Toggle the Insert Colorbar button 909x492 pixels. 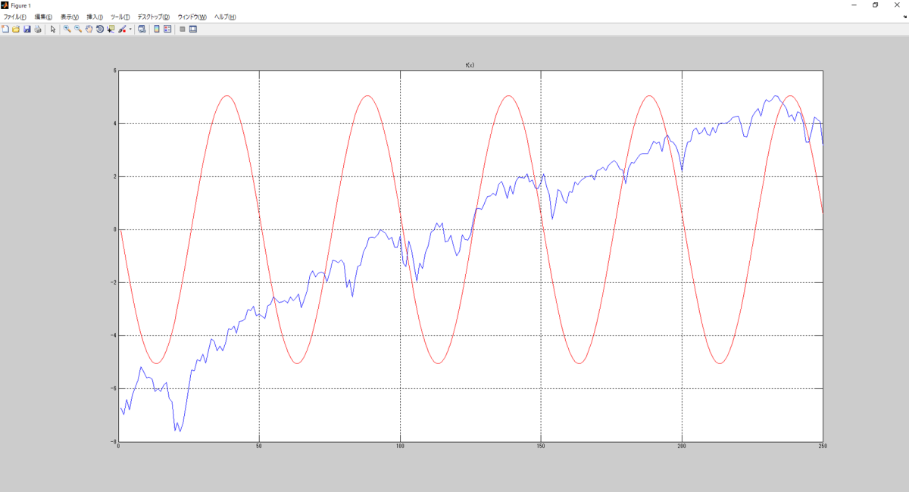click(x=157, y=29)
